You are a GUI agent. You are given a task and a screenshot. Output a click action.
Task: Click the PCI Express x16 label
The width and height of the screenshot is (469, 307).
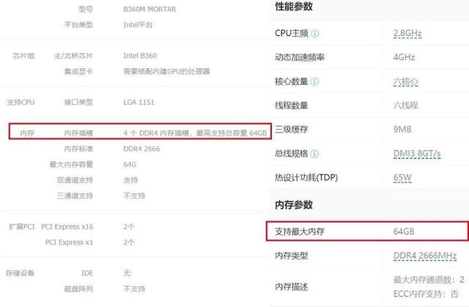pyautogui.click(x=67, y=227)
